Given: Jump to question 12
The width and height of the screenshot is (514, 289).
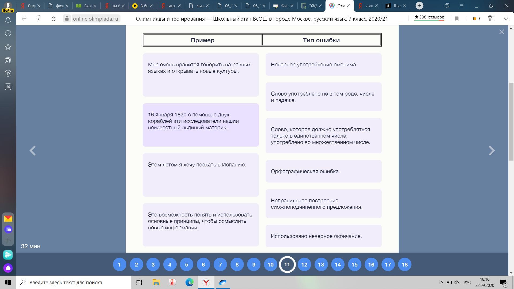Looking at the screenshot, I should click(304, 265).
